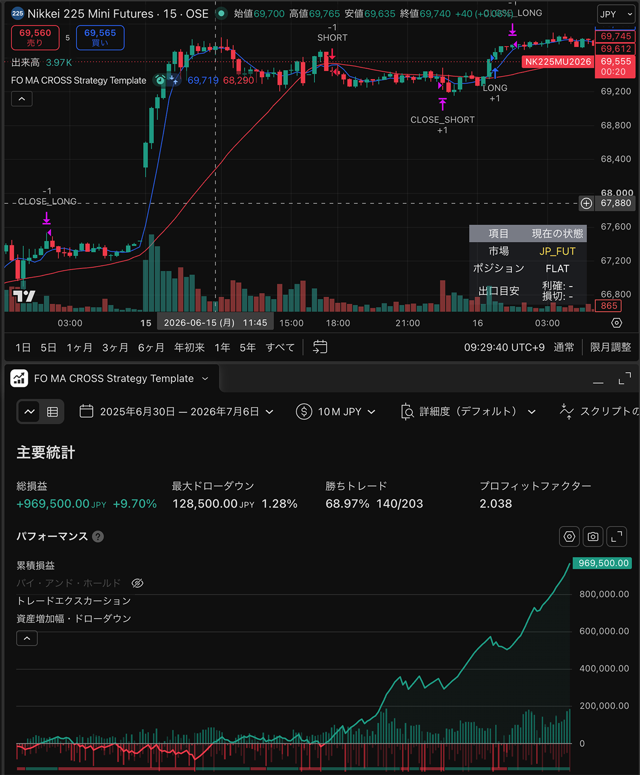Click the 69,560 売り sell button
Viewport: 640px width, 775px height.
(35, 37)
